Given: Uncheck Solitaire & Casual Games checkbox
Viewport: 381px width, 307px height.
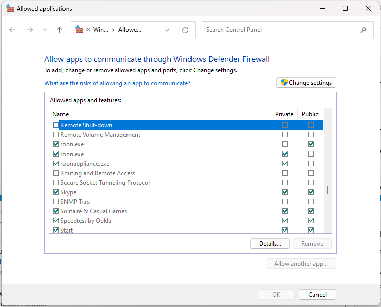Looking at the screenshot, I should point(56,211).
